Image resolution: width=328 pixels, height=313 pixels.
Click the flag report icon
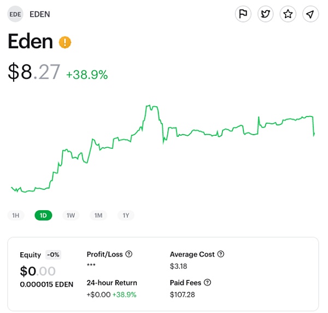pyautogui.click(x=243, y=14)
